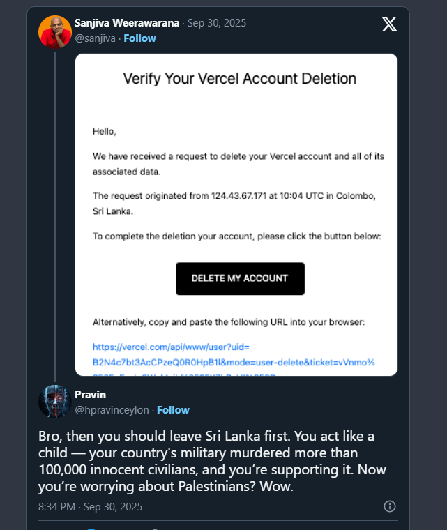Visit the @sanjiva handle
This screenshot has width=447, height=530.
(x=95, y=38)
